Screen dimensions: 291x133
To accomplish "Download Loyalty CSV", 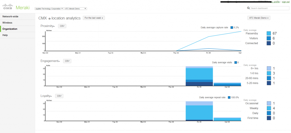I will tap(59, 96).
